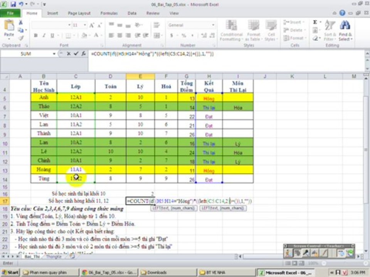Click the Undo icon in Quick Access Toolbar
370x277 pixels.
(21, 4)
